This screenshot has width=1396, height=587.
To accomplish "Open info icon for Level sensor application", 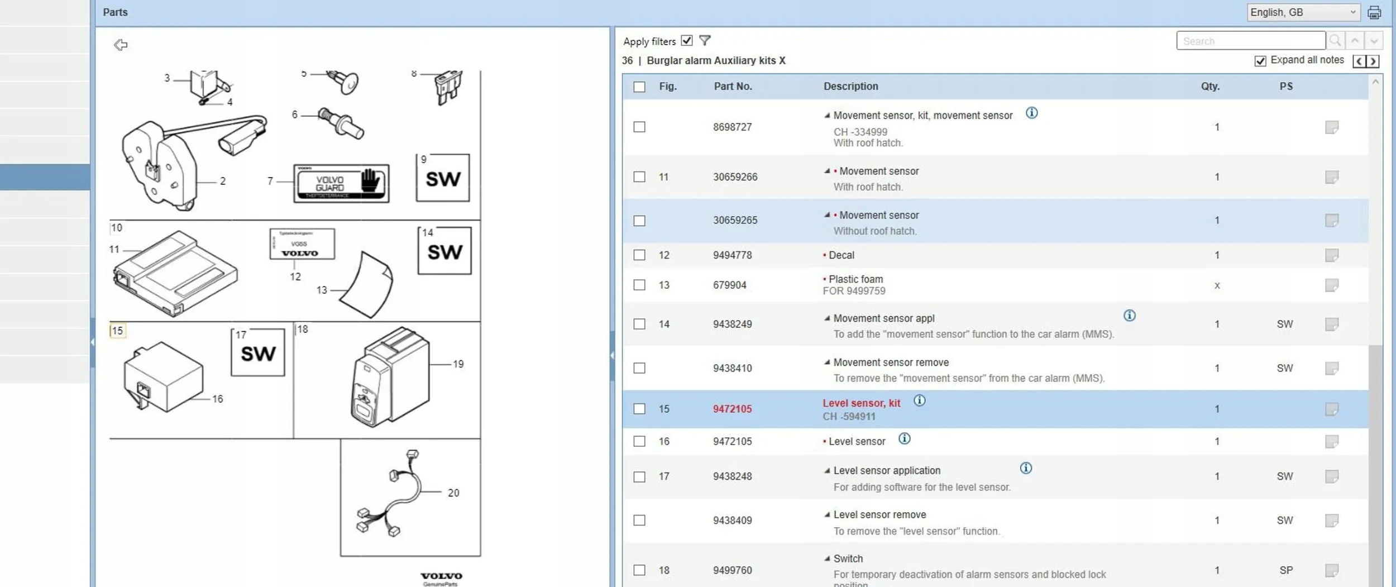I will point(1026,469).
